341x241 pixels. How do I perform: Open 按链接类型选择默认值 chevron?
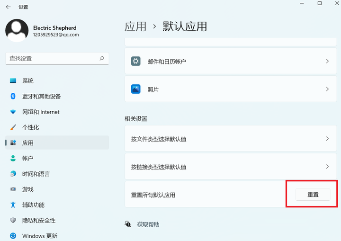point(327,167)
